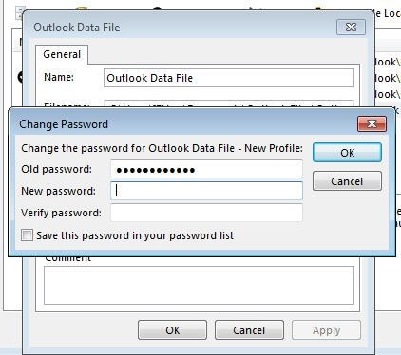Switch to the General tab
Screen dimensions: 401x355
pos(62,54)
